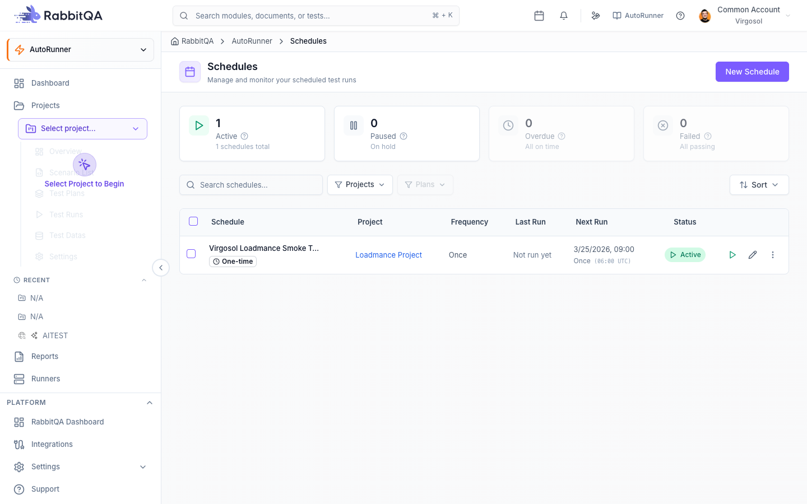The height and width of the screenshot is (504, 807).
Task: Collapse the Recent section
Action: 144,280
